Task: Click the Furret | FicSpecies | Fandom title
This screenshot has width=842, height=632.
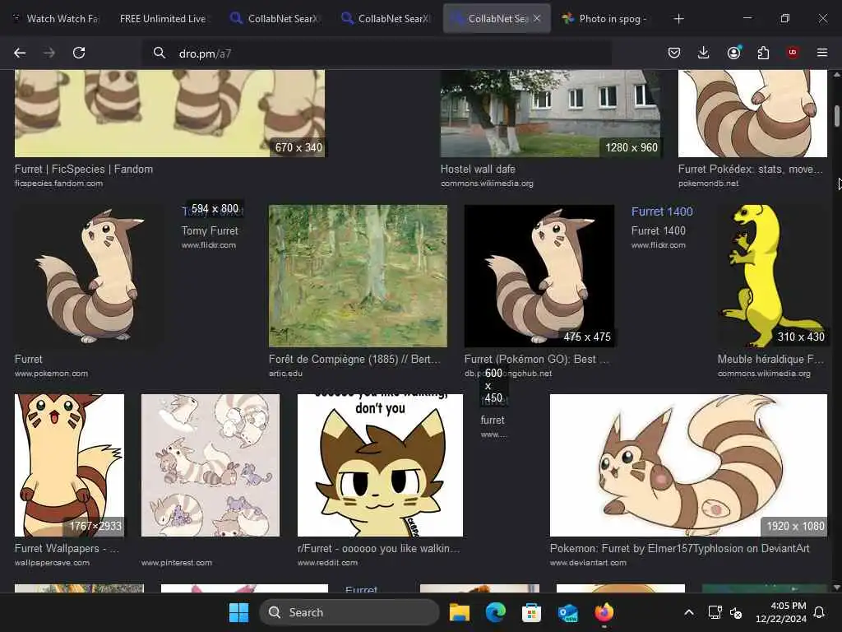Action: tap(84, 170)
